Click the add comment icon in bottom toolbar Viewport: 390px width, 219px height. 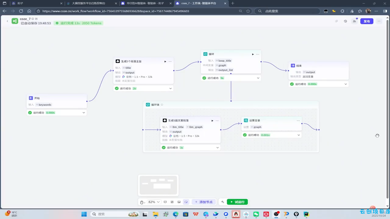point(165,202)
